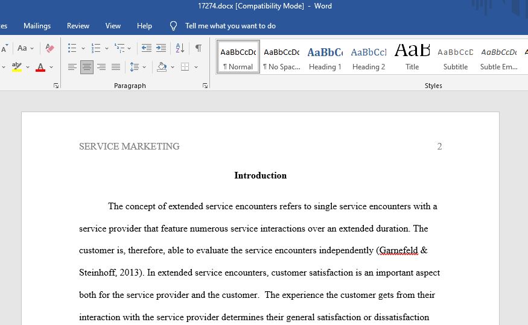Open the Line Spacing dropdown arrow
This screenshot has height=325, width=528.
[x=144, y=68]
